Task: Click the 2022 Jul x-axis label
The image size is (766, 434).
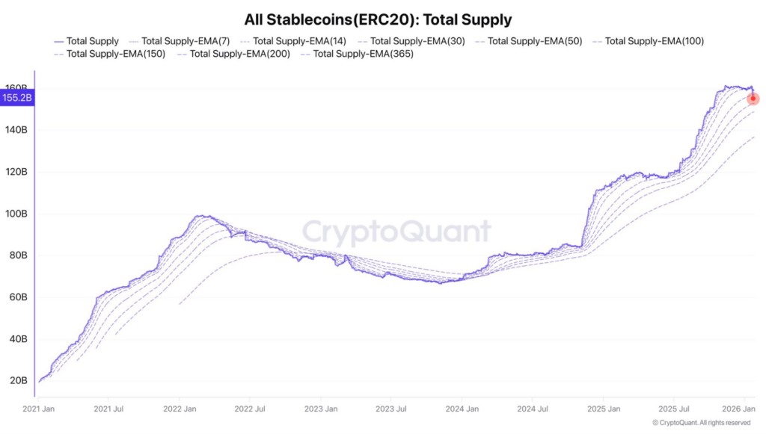Action: click(251, 409)
